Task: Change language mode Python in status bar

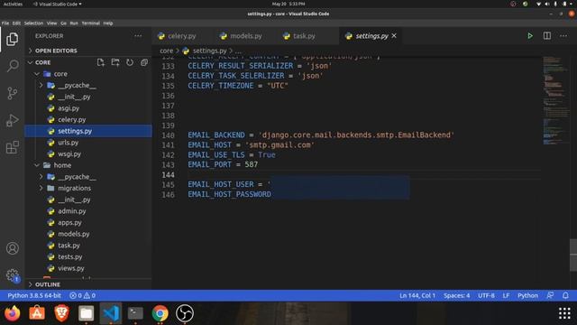Action: pyautogui.click(x=527, y=295)
